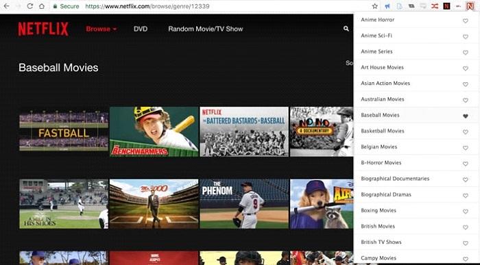The height and width of the screenshot is (265, 480).
Task: Open Air Bud dog movie thumbnail
Action: pos(322,204)
